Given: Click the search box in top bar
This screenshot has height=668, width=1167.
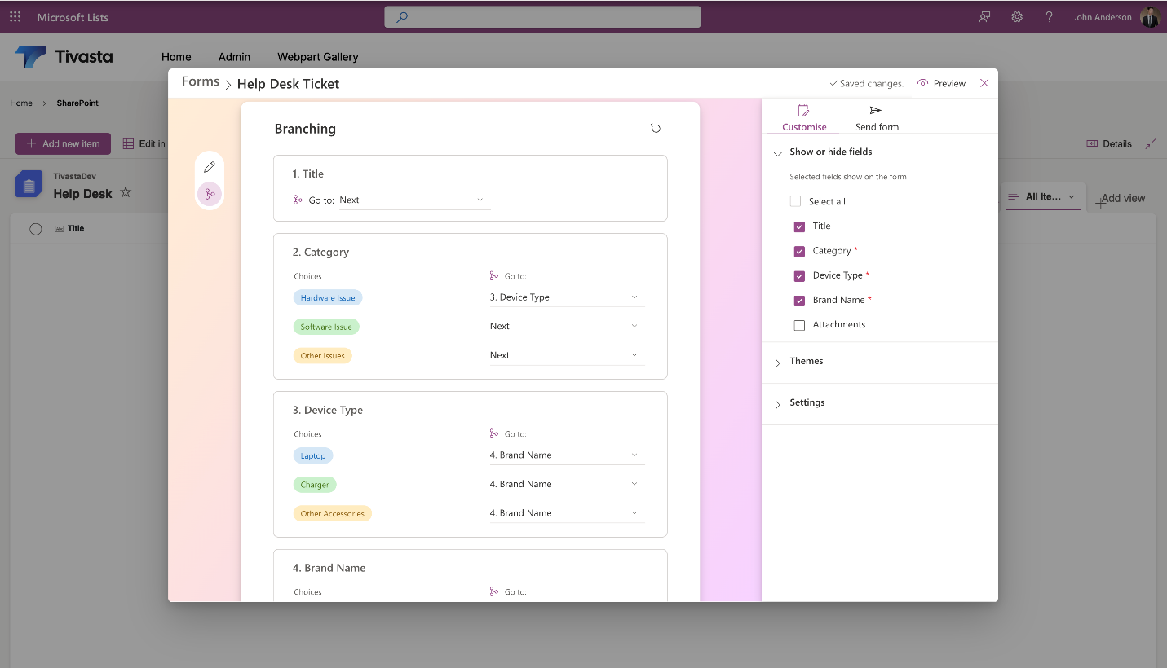Looking at the screenshot, I should 542,17.
